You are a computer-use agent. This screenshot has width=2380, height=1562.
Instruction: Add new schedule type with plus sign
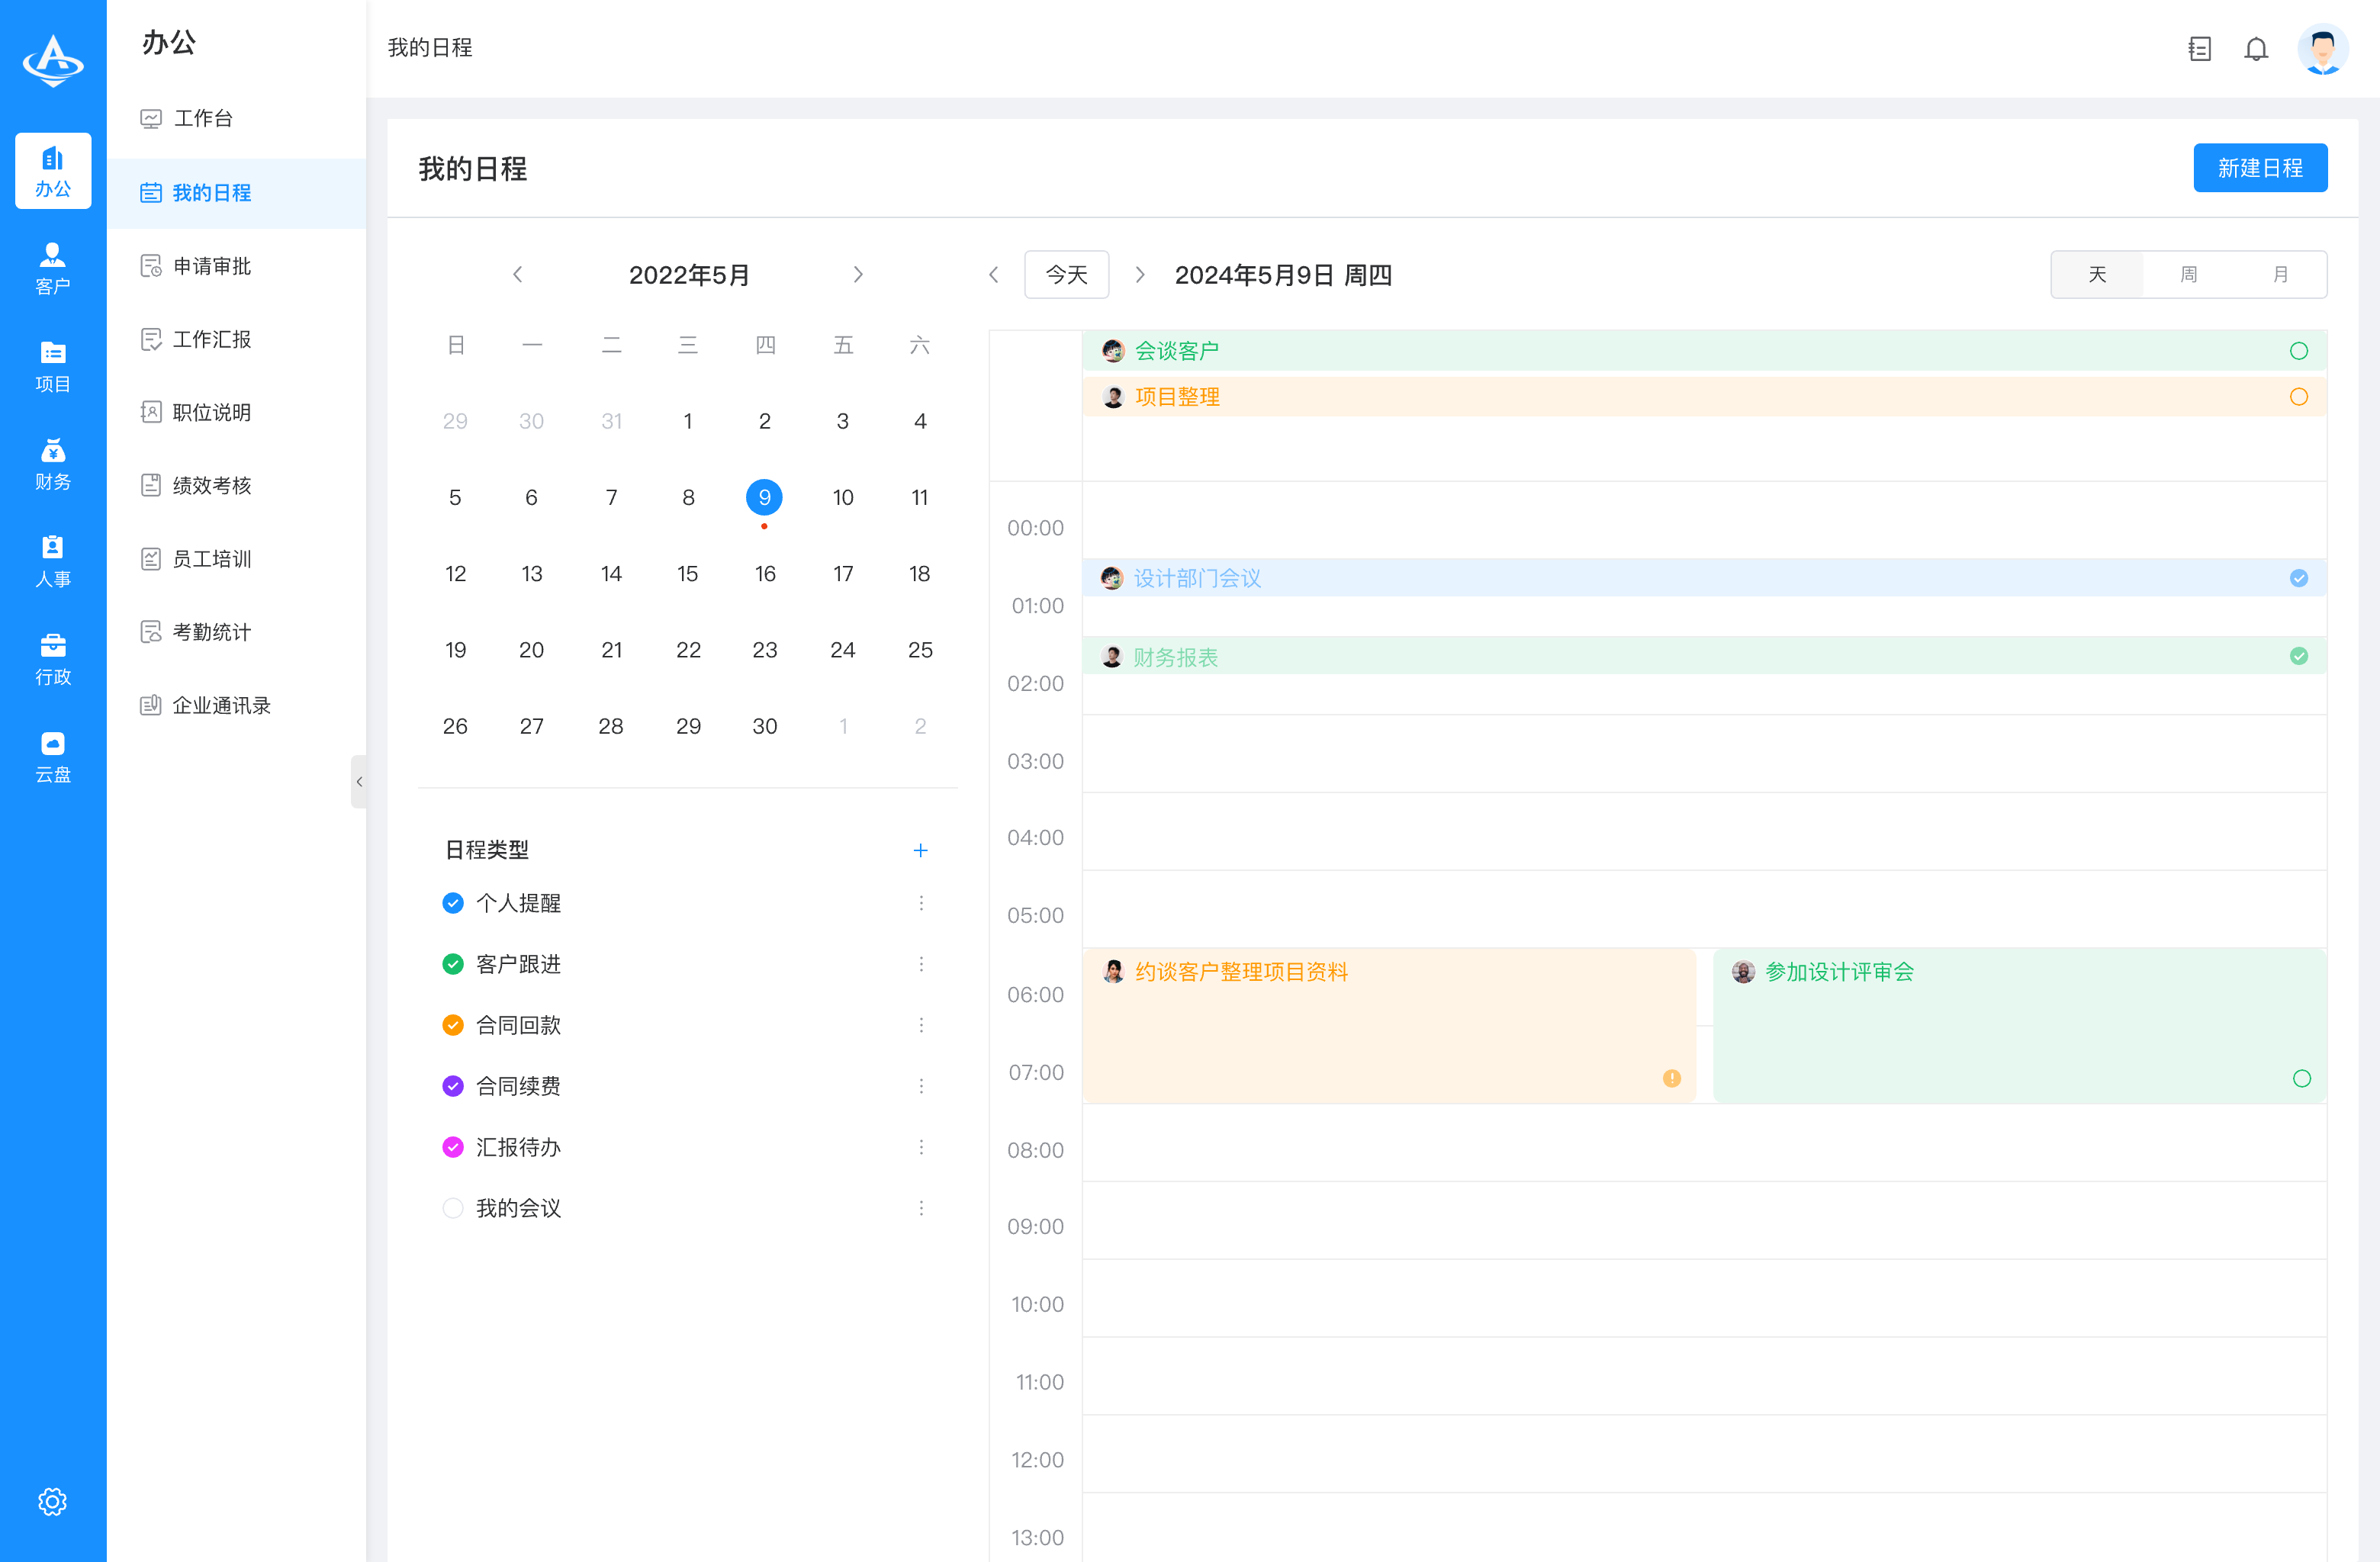(921, 850)
